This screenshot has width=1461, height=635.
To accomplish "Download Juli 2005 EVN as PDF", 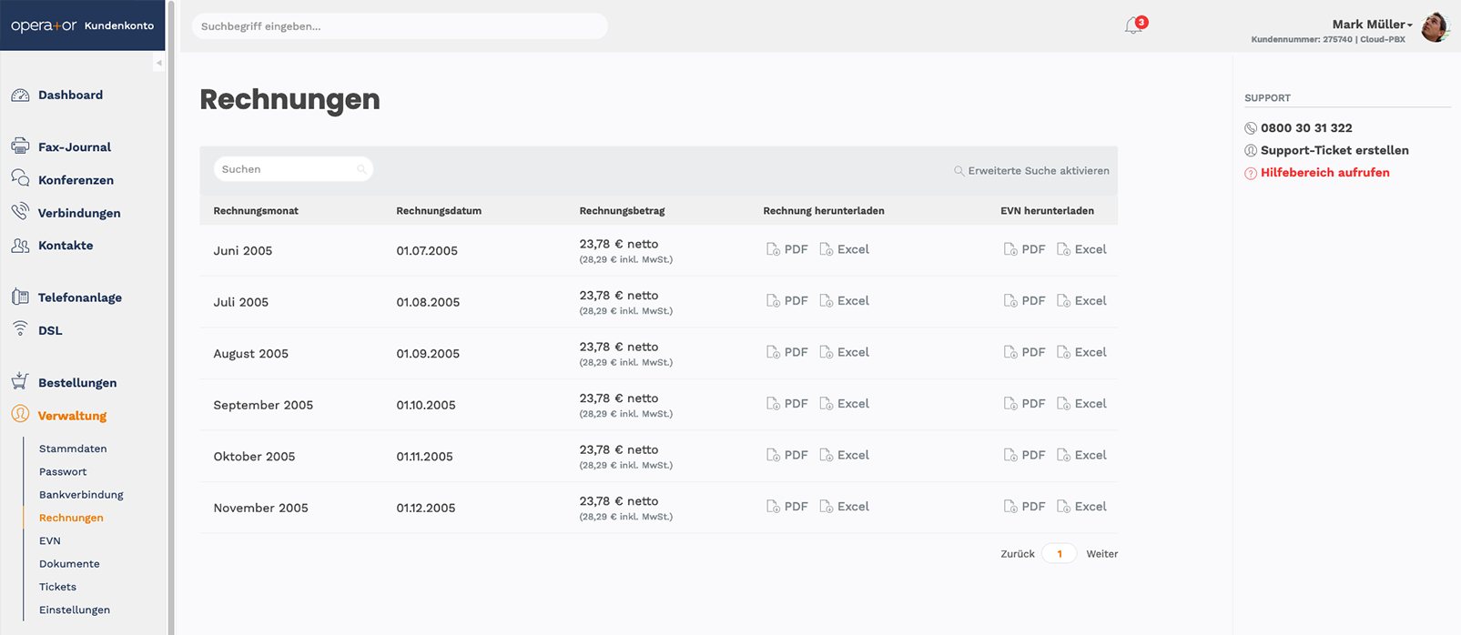I will pos(1024,301).
